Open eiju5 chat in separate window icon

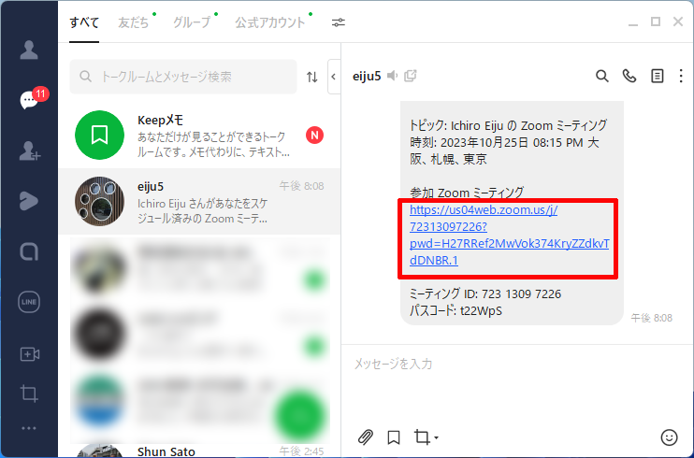coord(411,76)
